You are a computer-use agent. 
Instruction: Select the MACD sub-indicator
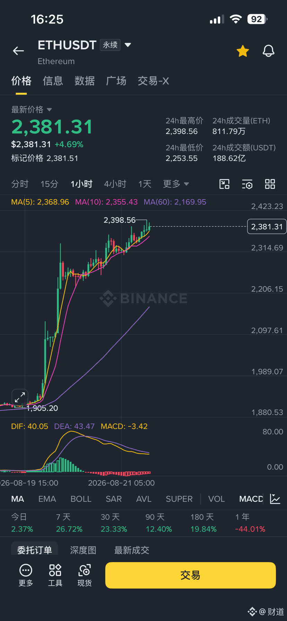pos(251,499)
